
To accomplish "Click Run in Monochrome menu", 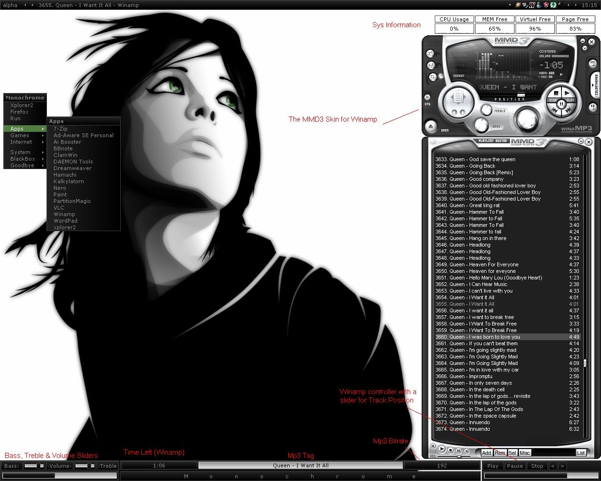I will tap(25, 118).
